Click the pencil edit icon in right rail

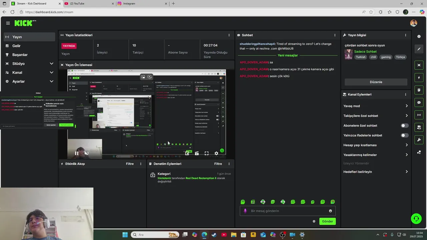point(419,49)
